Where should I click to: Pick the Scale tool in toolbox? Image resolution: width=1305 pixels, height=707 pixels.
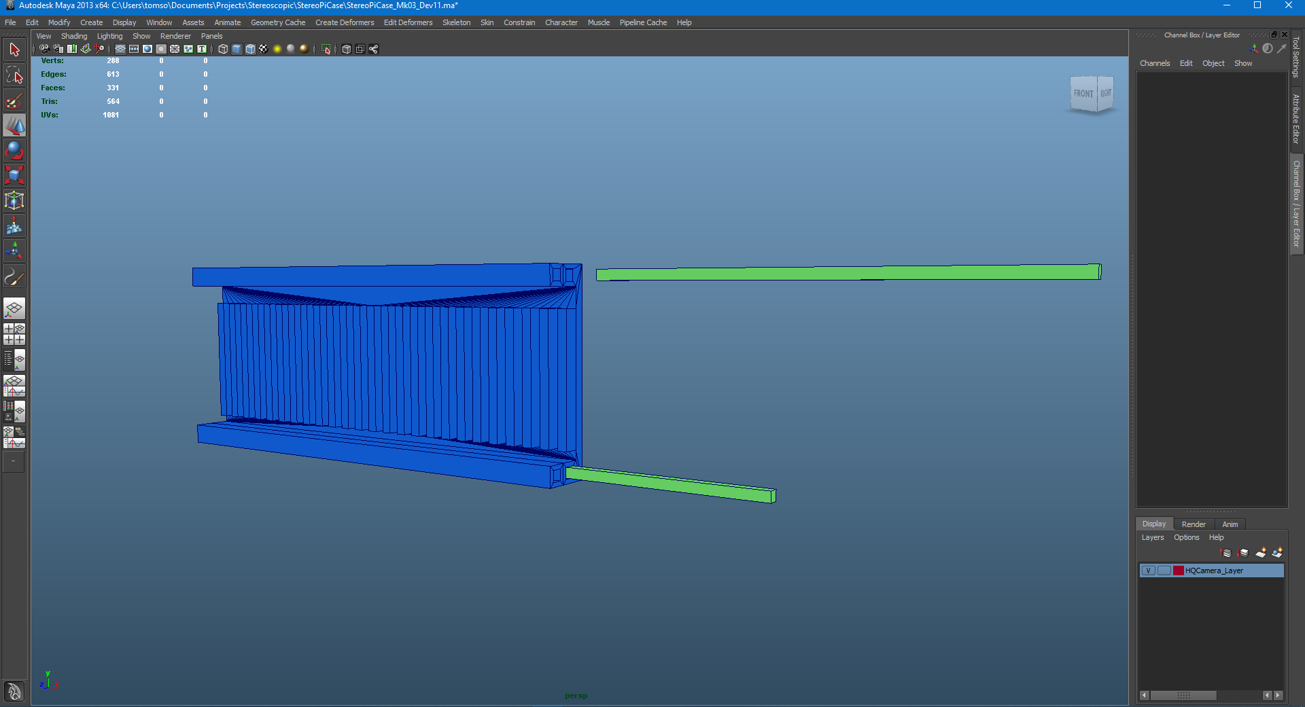[14, 175]
